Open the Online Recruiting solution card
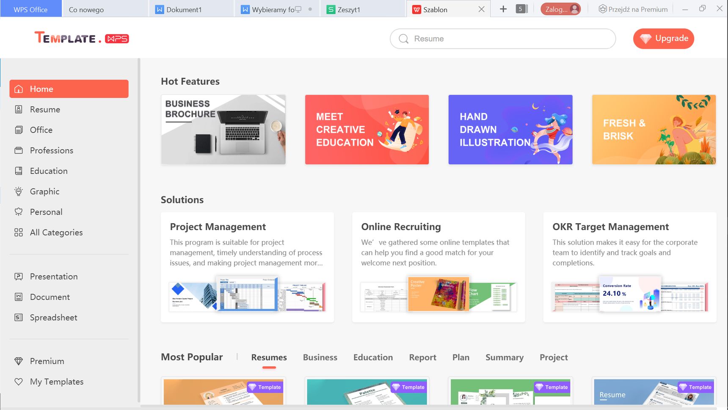This screenshot has width=728, height=410. (x=438, y=267)
